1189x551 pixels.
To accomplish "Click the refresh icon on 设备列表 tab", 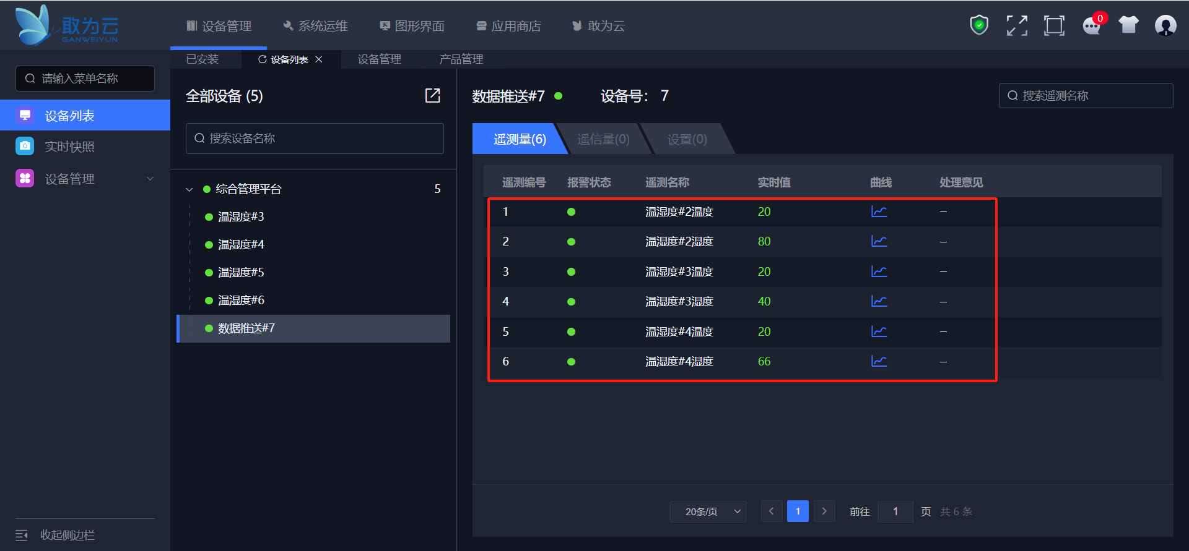I will tap(263, 59).
